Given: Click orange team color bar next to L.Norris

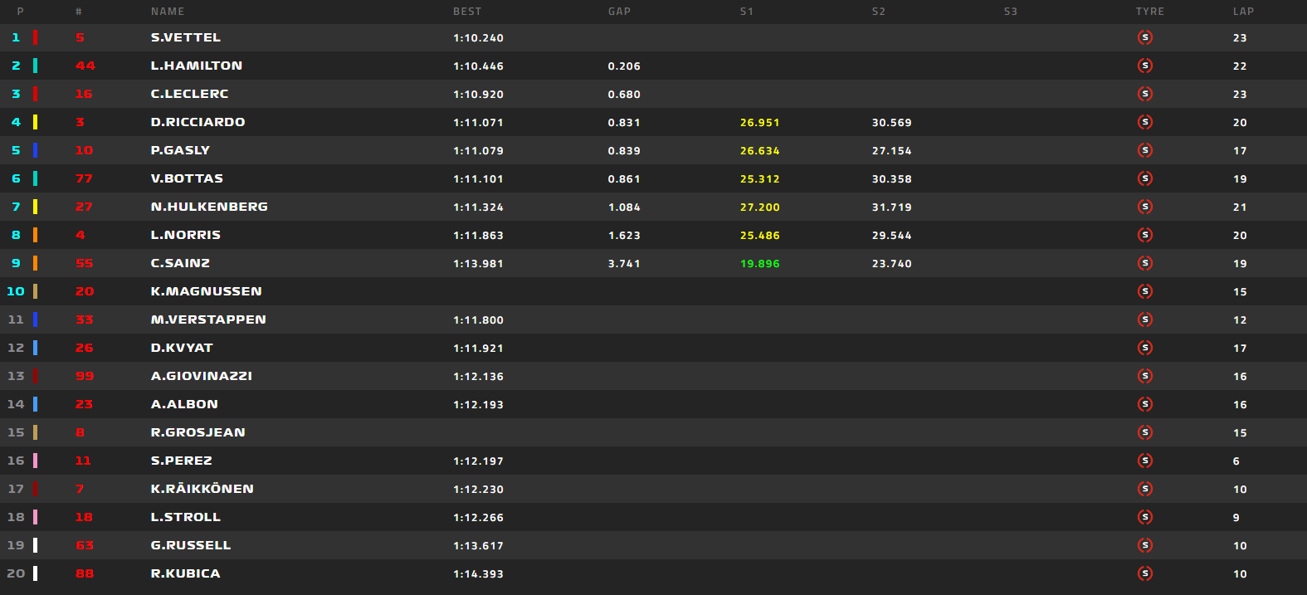Looking at the screenshot, I should [x=35, y=235].
